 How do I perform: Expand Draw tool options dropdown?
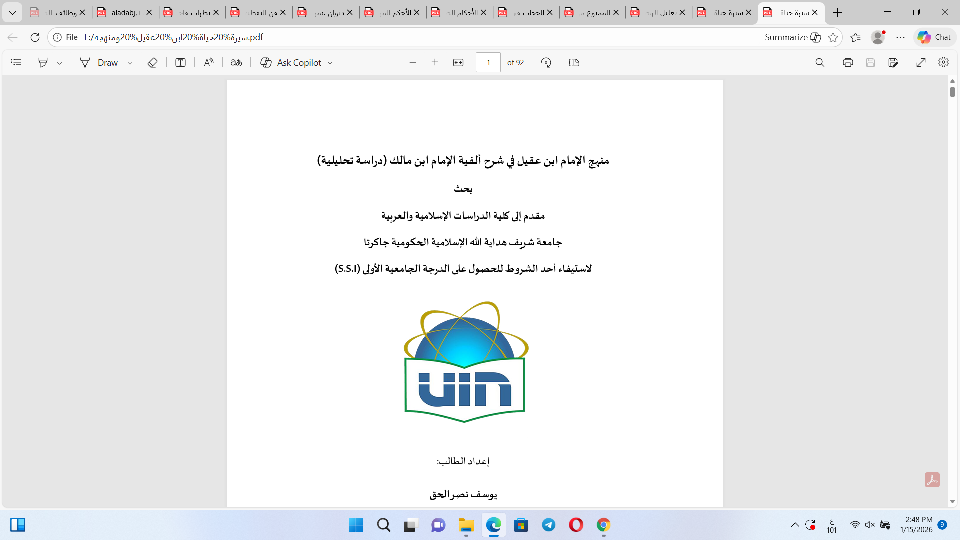[x=130, y=63]
